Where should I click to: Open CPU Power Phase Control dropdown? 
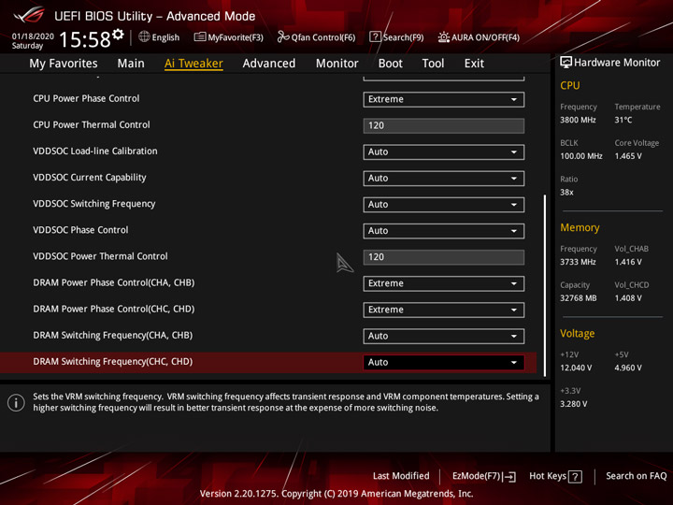[443, 99]
